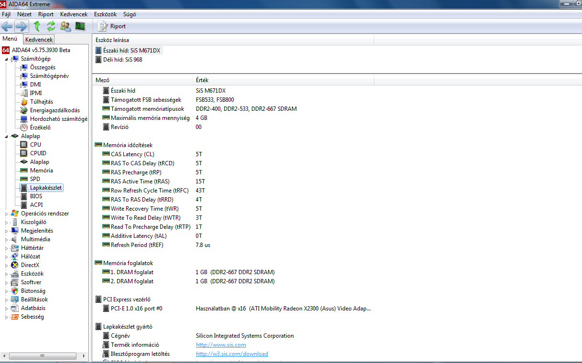The width and height of the screenshot is (582, 363).
Task: Select the IPMI tree item
Action: tap(36, 93)
